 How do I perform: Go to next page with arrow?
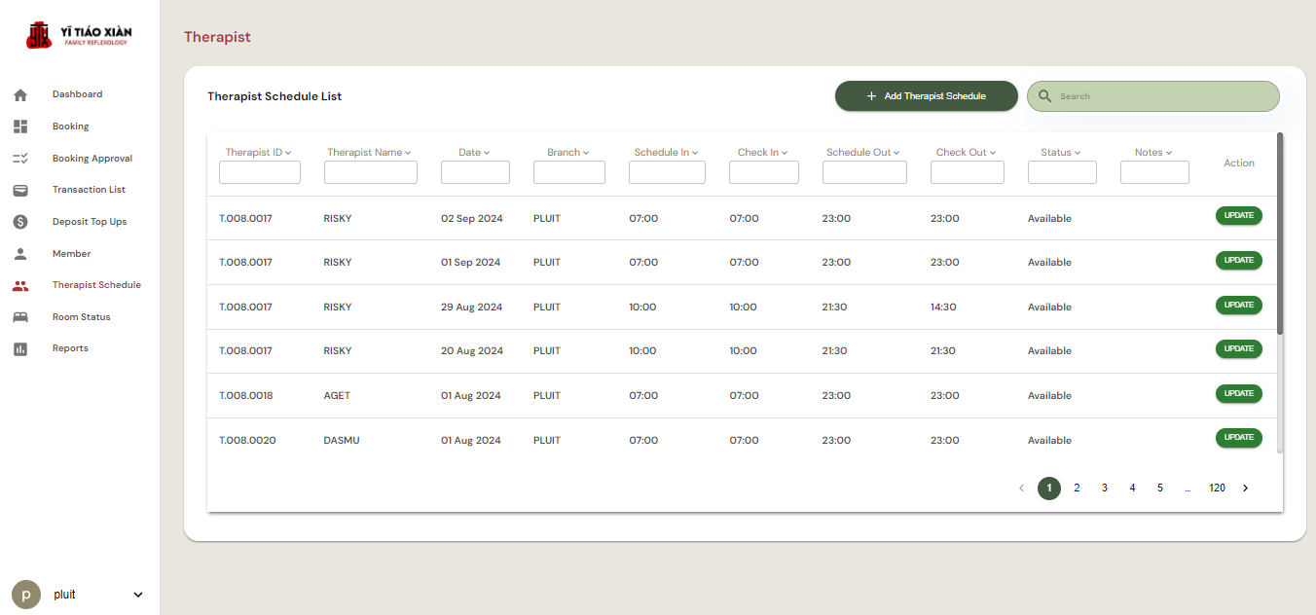point(1245,488)
